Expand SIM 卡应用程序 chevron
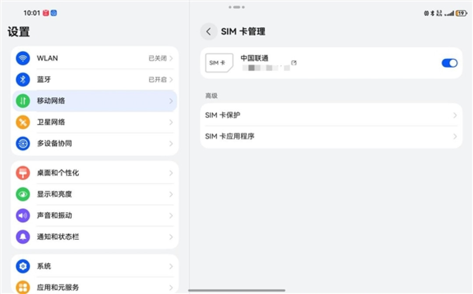The height and width of the screenshot is (294, 473). 455,137
